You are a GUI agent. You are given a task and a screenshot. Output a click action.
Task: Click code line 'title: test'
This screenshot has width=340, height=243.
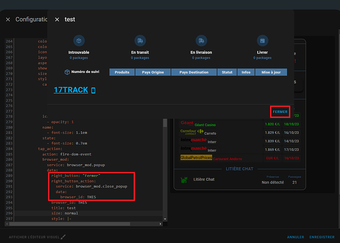[64, 208]
